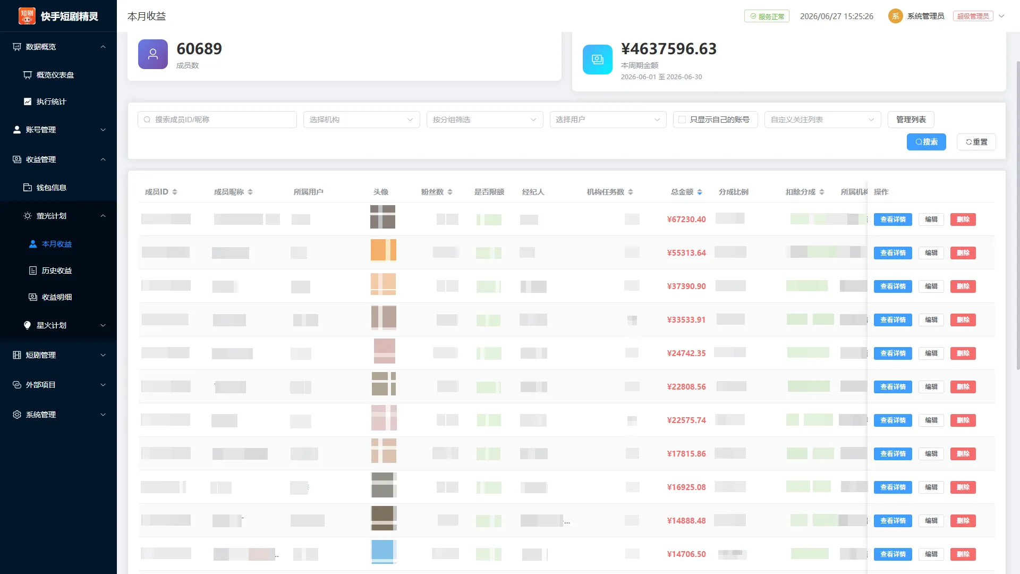
Task: Go to 执行统计 page
Action: pos(58,102)
